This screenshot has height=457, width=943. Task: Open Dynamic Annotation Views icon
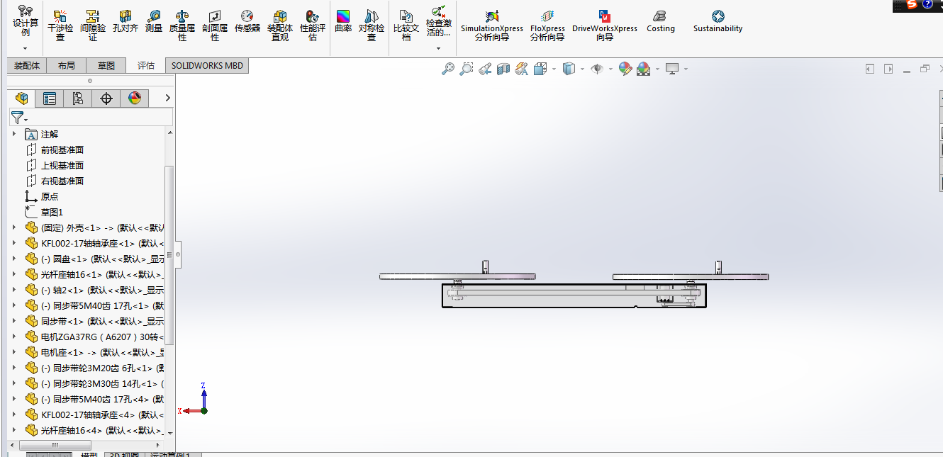coord(522,69)
